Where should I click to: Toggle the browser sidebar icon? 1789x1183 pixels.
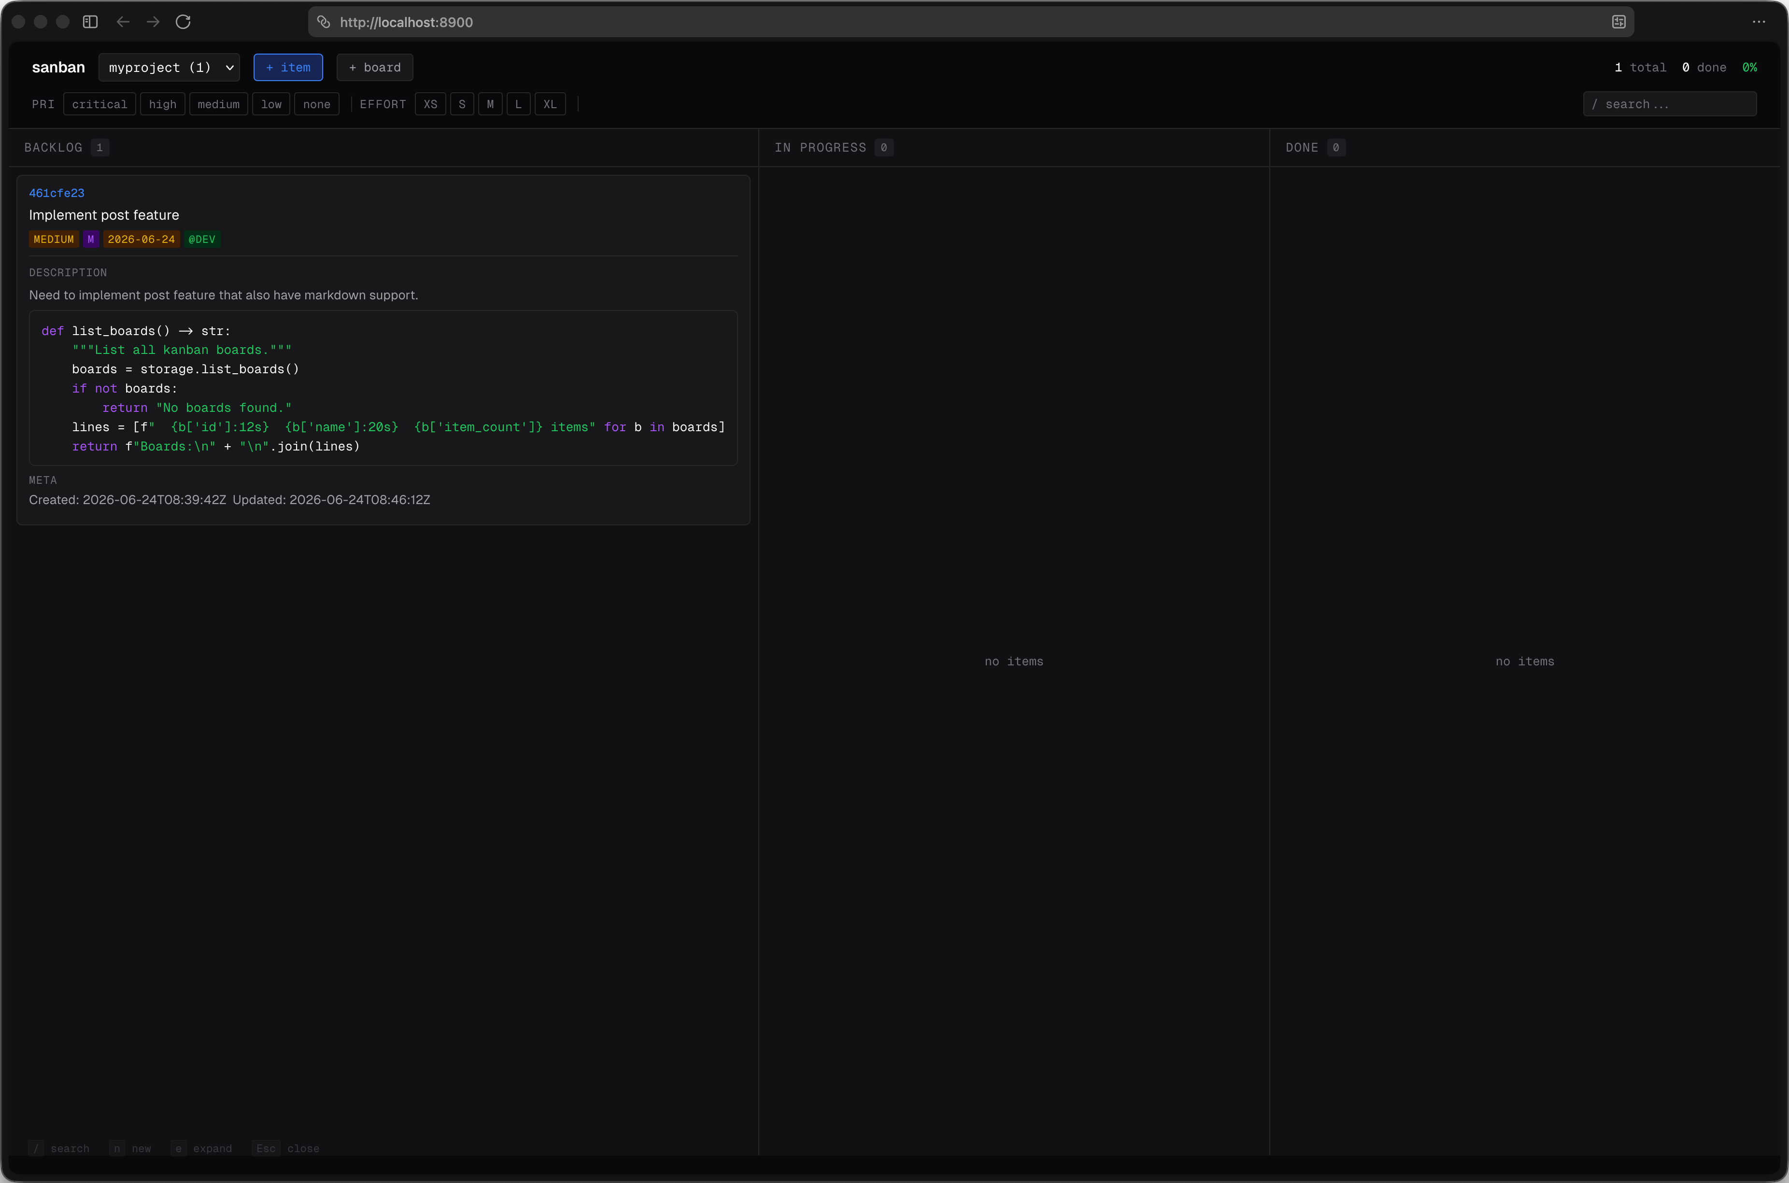pos(90,22)
